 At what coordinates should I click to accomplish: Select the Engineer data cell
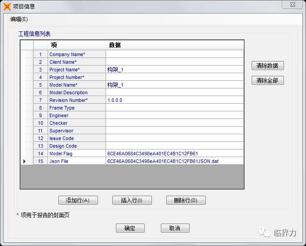pyautogui.click(x=175, y=115)
